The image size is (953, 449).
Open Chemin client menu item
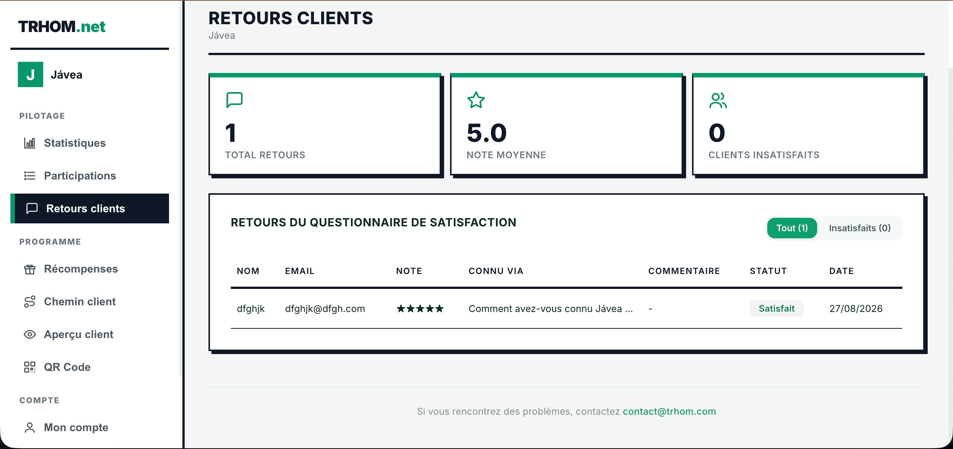pyautogui.click(x=90, y=302)
